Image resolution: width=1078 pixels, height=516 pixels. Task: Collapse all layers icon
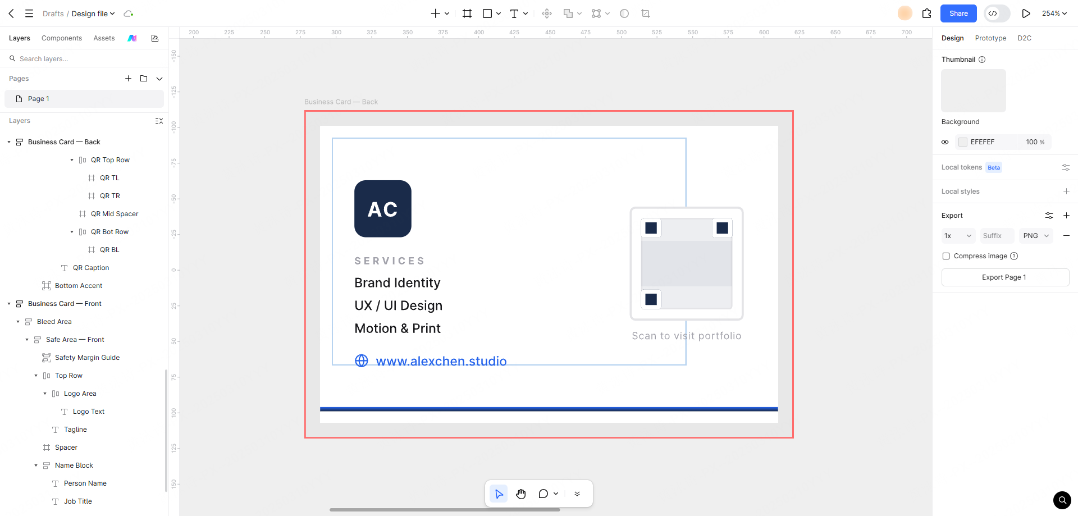[x=159, y=121]
